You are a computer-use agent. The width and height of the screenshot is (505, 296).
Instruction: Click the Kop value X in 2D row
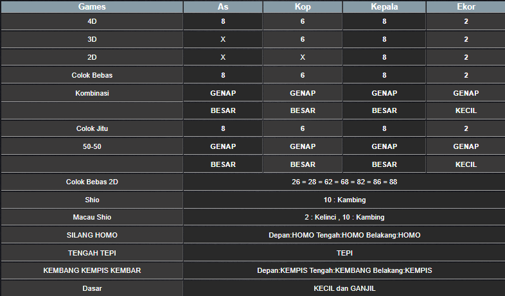tap(303, 58)
